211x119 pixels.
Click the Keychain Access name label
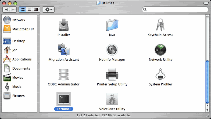point(160,35)
